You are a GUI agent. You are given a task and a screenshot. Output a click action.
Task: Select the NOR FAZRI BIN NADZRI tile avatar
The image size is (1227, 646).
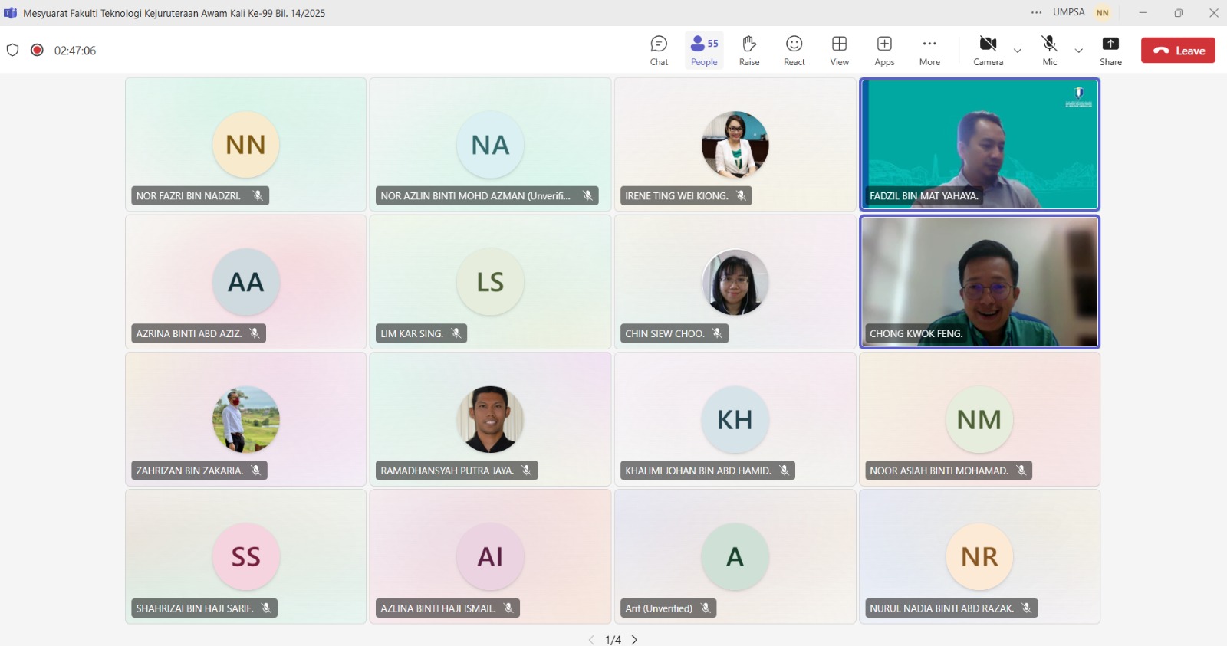pos(245,145)
